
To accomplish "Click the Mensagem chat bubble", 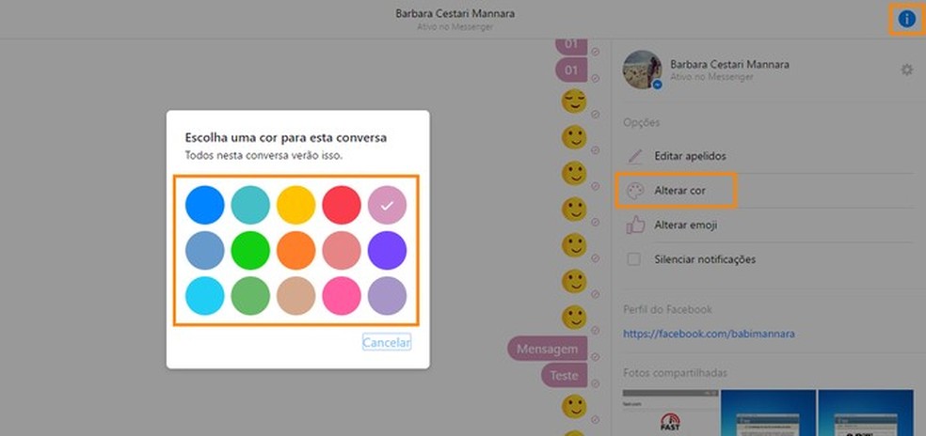I will pos(547,350).
